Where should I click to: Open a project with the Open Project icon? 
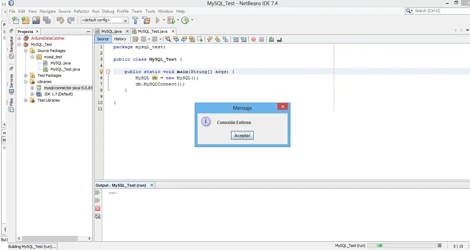(x=36, y=20)
